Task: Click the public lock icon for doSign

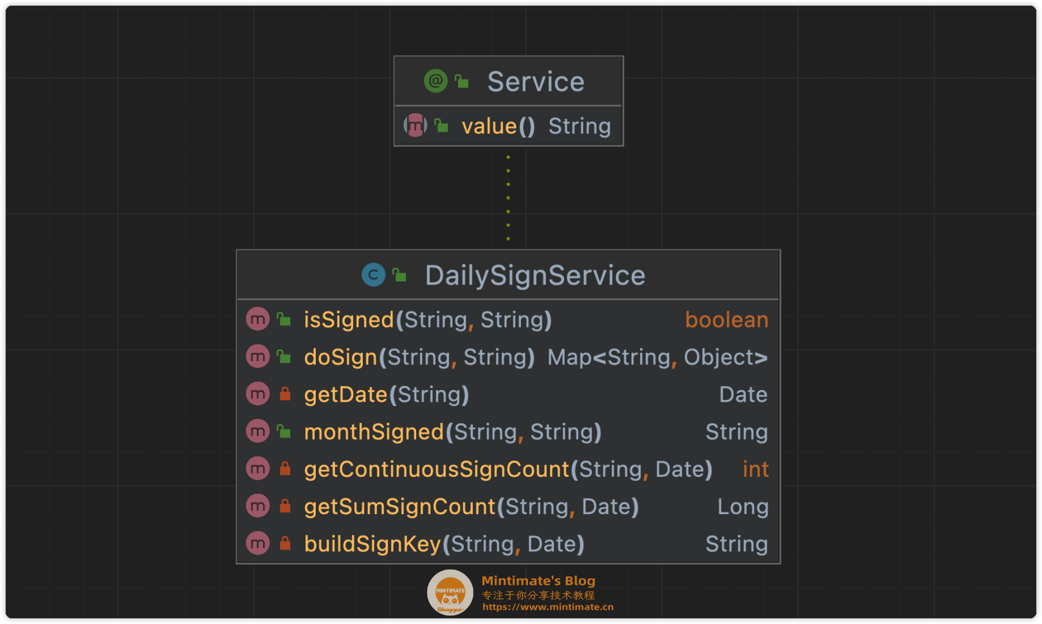Action: (x=284, y=356)
